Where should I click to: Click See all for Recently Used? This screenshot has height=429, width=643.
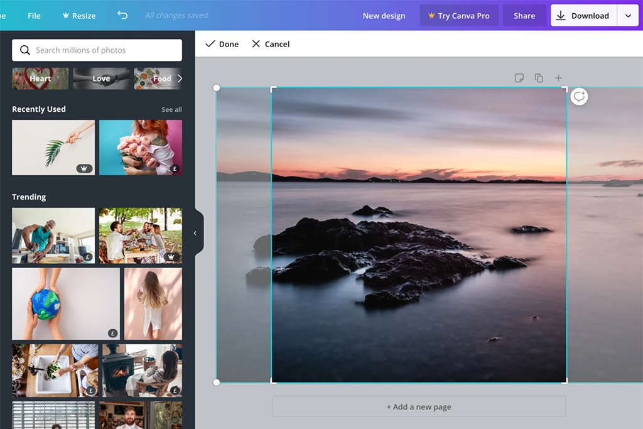pyautogui.click(x=171, y=109)
